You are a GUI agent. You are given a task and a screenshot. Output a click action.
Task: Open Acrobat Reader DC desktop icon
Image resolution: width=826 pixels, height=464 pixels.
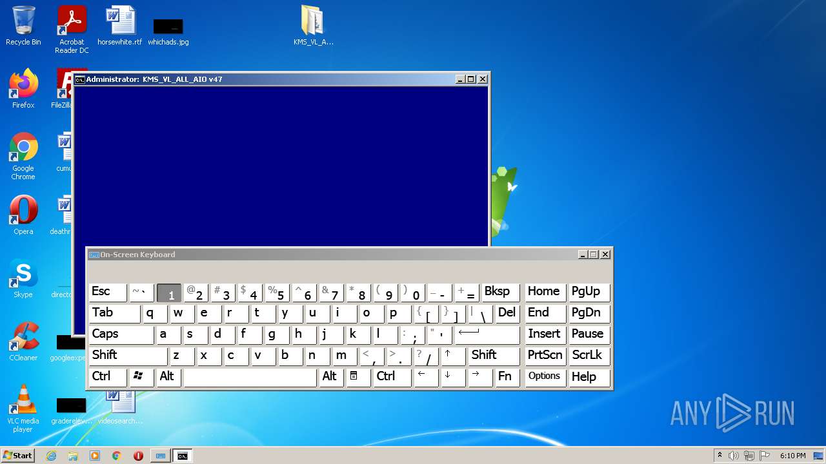(x=72, y=30)
